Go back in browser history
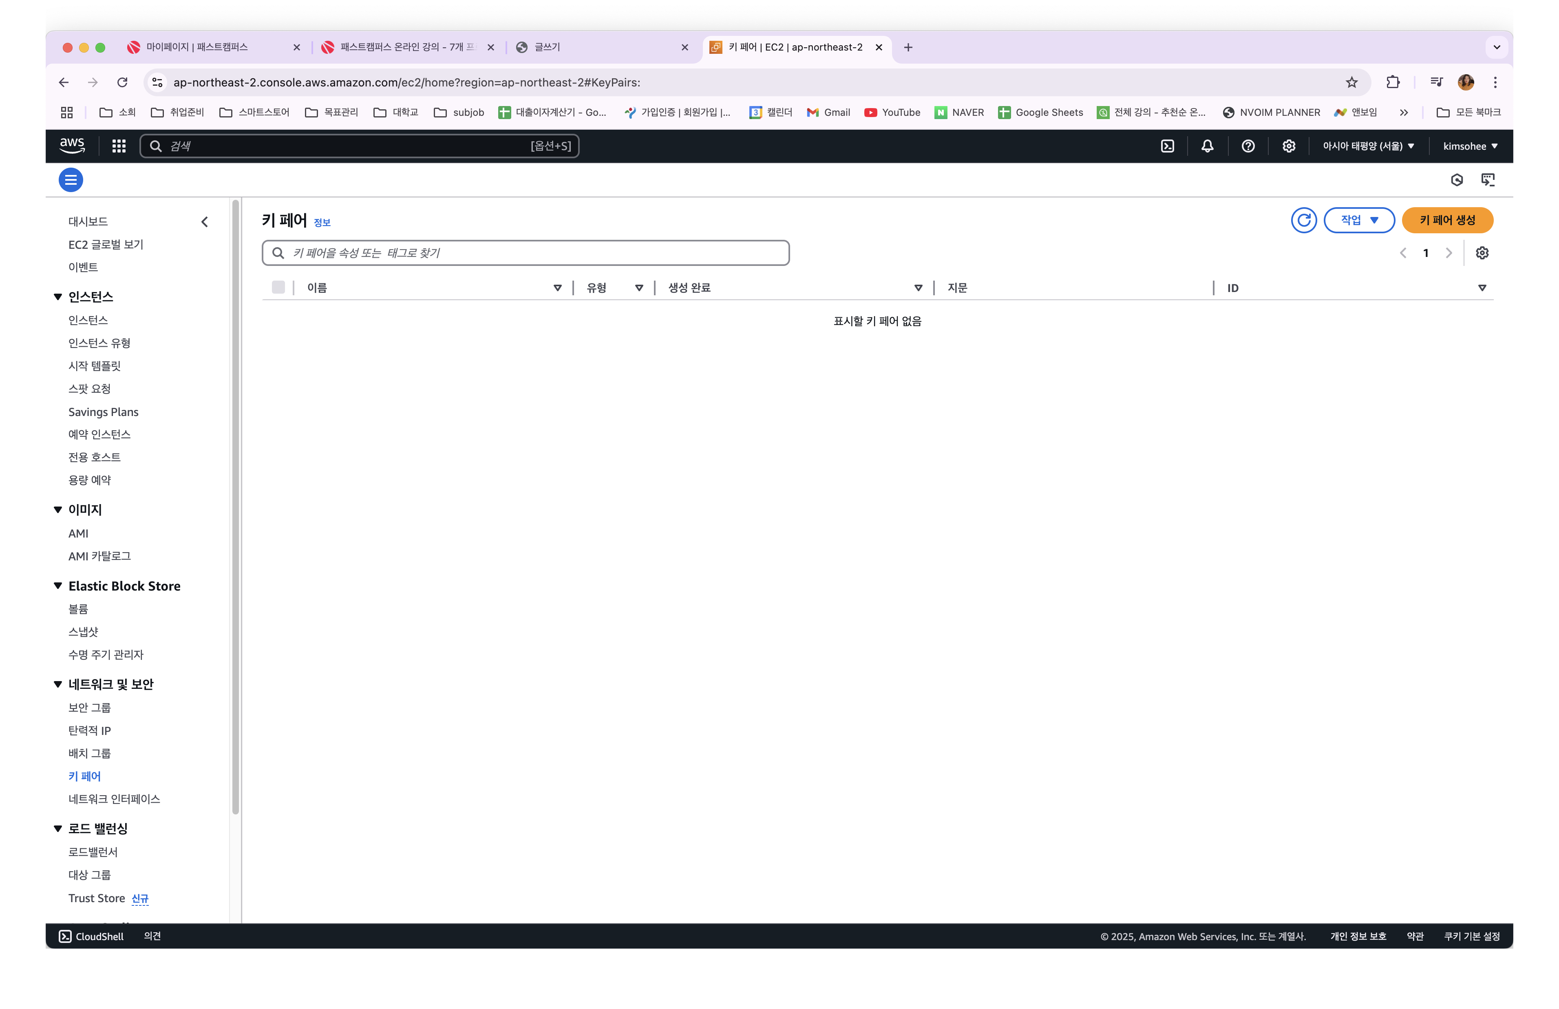Screen dimensions: 1559x1009 [x=64, y=82]
